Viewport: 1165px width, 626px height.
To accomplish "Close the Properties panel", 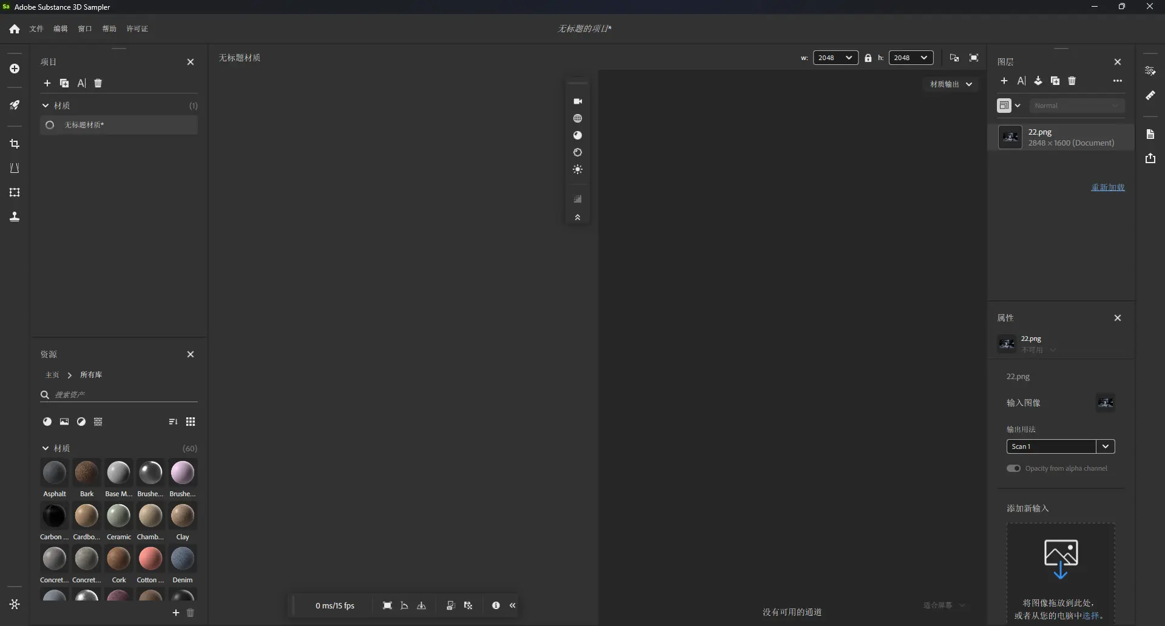I will 1118,318.
